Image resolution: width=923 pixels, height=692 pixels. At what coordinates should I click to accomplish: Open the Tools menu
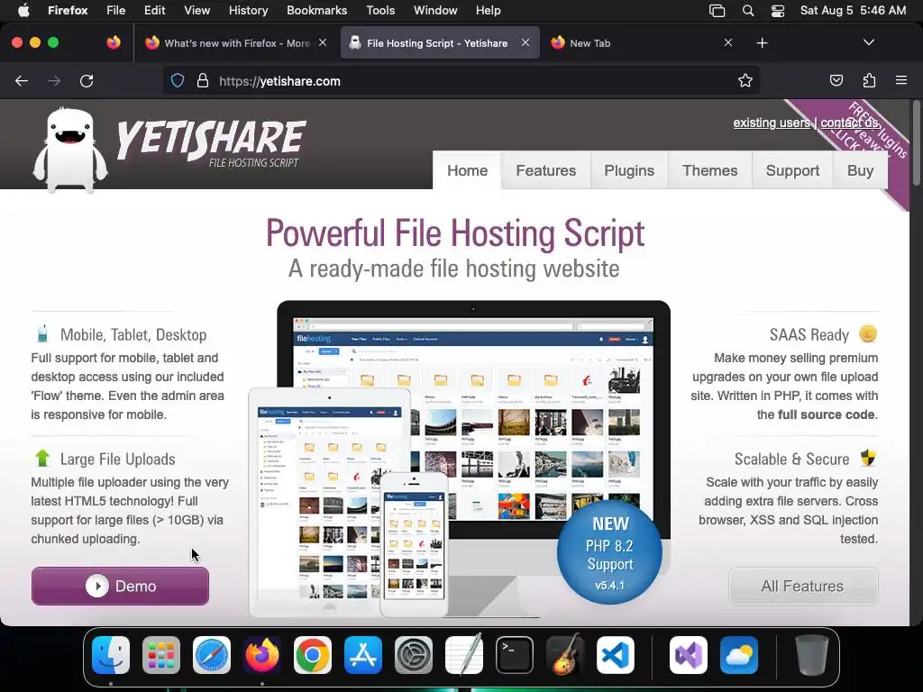click(x=380, y=11)
